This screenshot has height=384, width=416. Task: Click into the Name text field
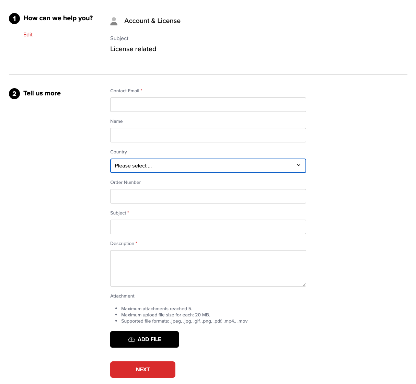208,135
